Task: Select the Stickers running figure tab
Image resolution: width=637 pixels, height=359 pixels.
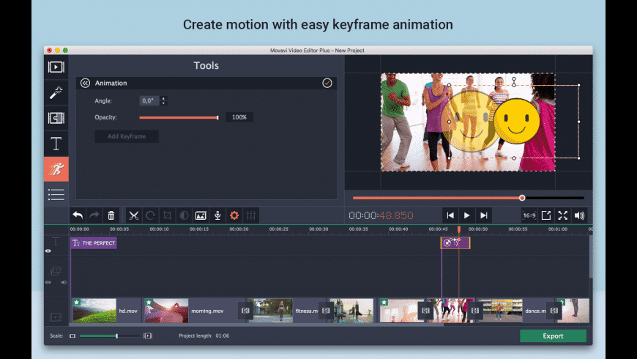Action: 56,169
